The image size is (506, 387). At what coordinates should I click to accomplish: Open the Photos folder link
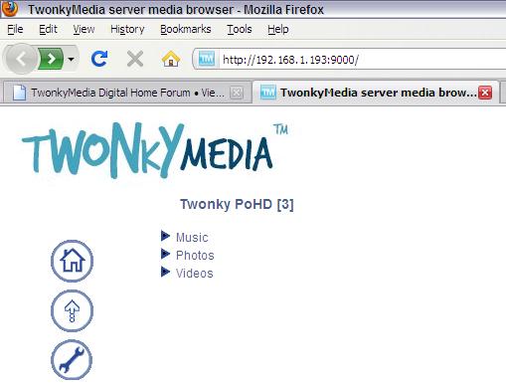tap(195, 256)
